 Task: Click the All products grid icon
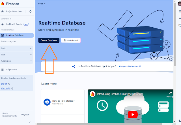coord(3,70)
